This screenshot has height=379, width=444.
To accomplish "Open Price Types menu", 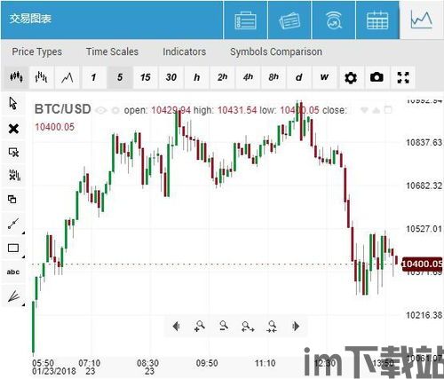I will point(37,51).
